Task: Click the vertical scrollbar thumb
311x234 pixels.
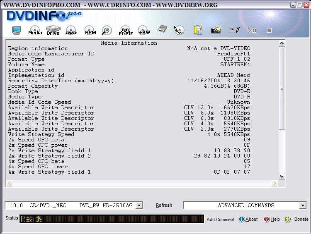Action: [282, 88]
